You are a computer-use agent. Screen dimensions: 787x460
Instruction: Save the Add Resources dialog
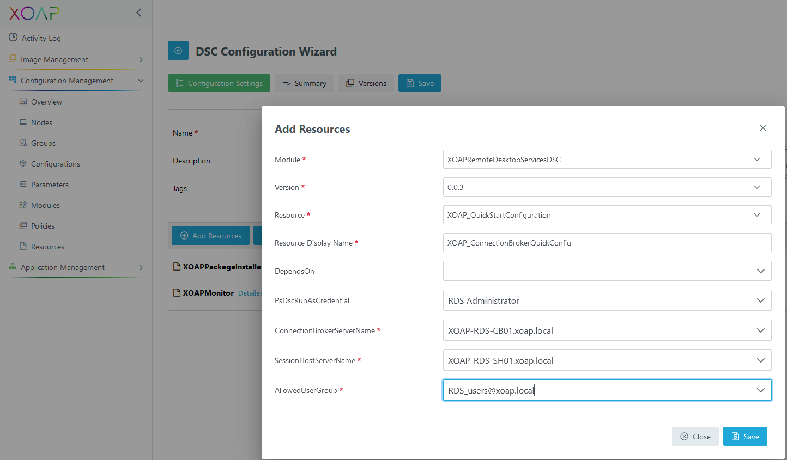[745, 436]
